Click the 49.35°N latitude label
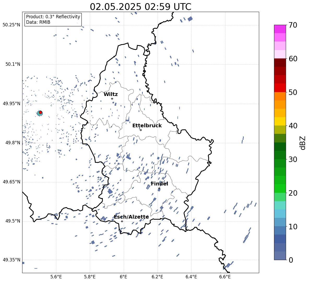The height and width of the screenshot is (282, 309). pyautogui.click(x=11, y=260)
